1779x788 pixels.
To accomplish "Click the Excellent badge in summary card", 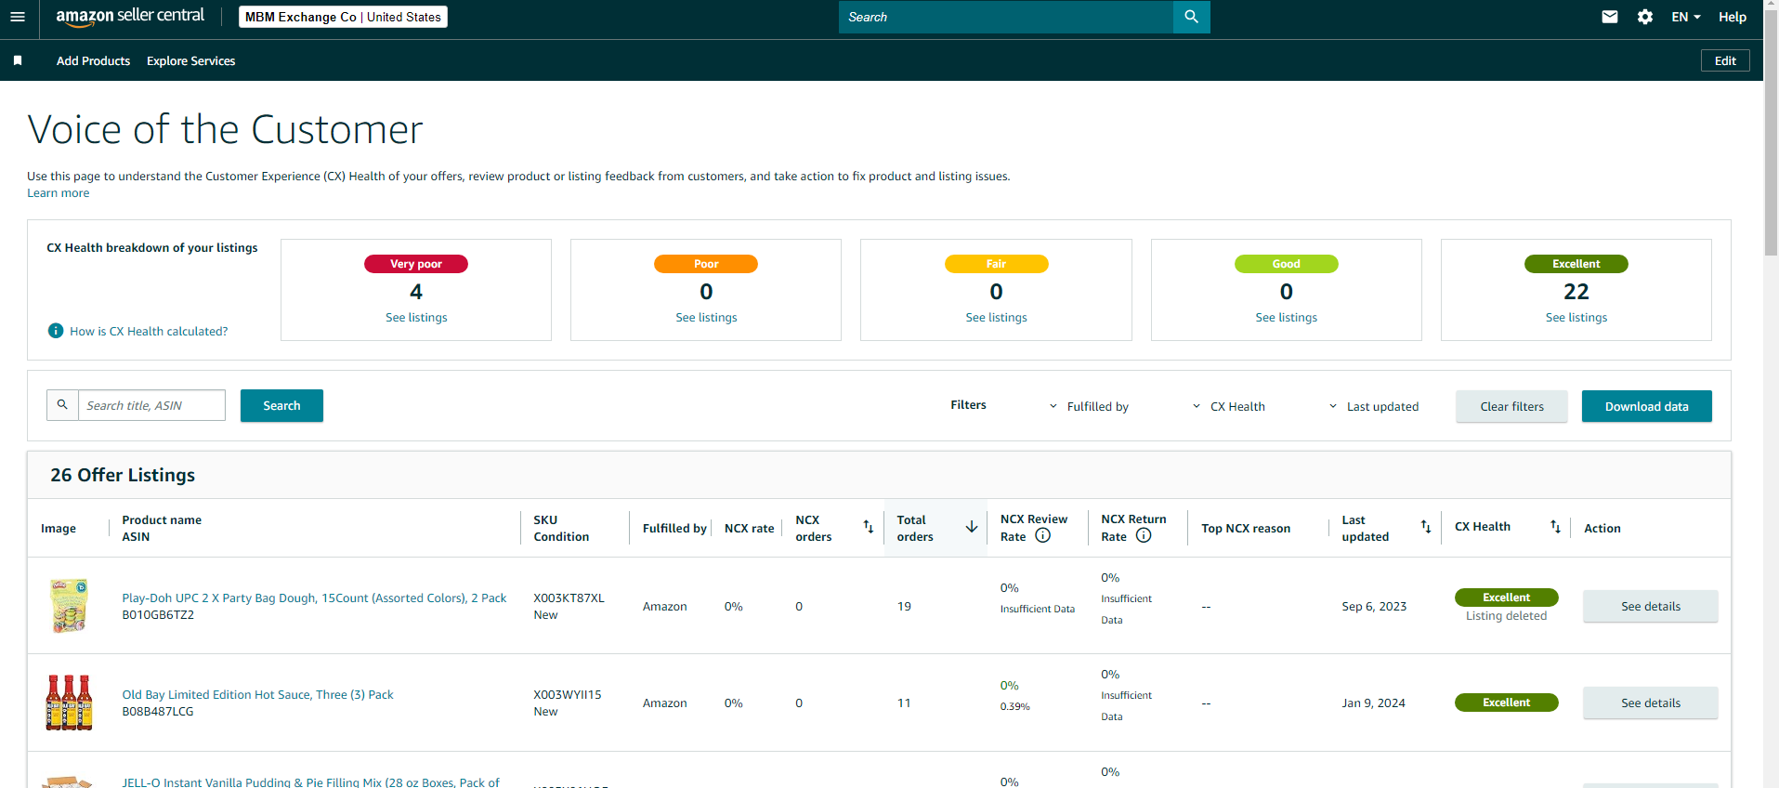I will pyautogui.click(x=1576, y=264).
